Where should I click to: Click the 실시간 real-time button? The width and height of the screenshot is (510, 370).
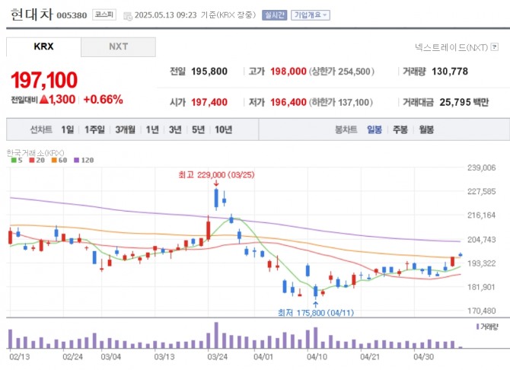click(x=275, y=15)
